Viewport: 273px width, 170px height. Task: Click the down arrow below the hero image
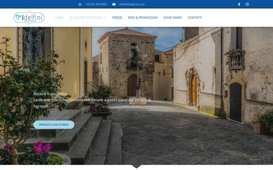click(136, 167)
